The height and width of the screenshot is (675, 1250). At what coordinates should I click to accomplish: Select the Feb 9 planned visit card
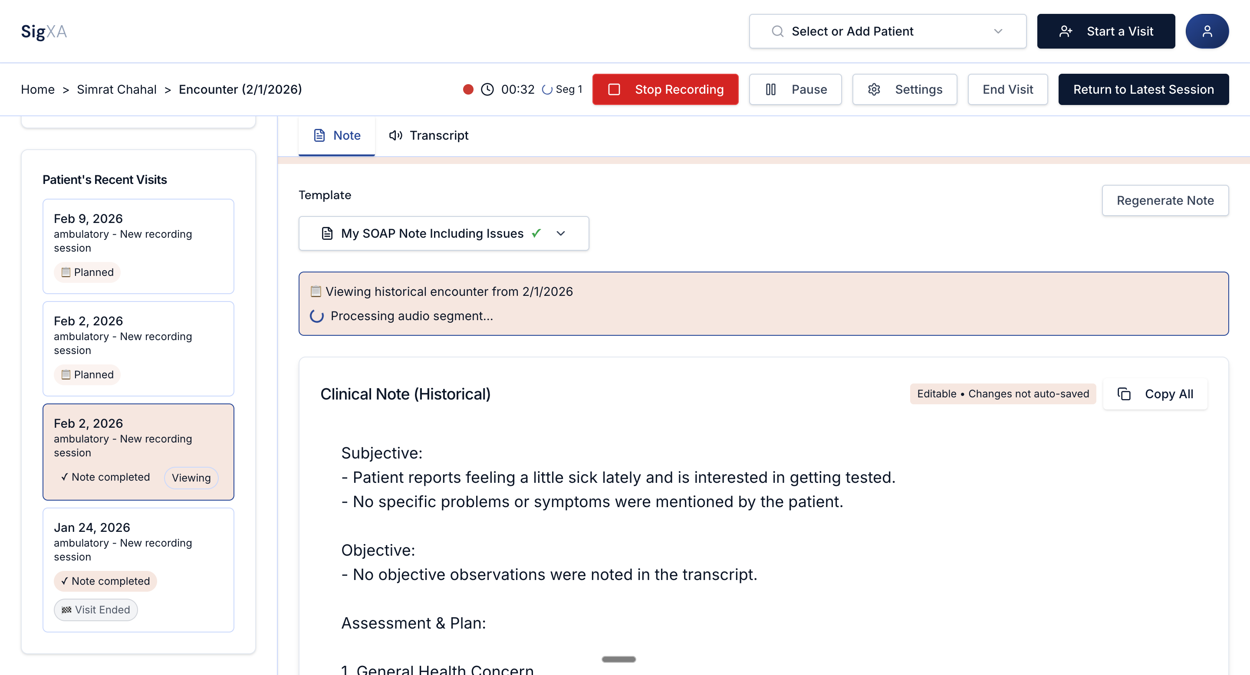pos(138,246)
